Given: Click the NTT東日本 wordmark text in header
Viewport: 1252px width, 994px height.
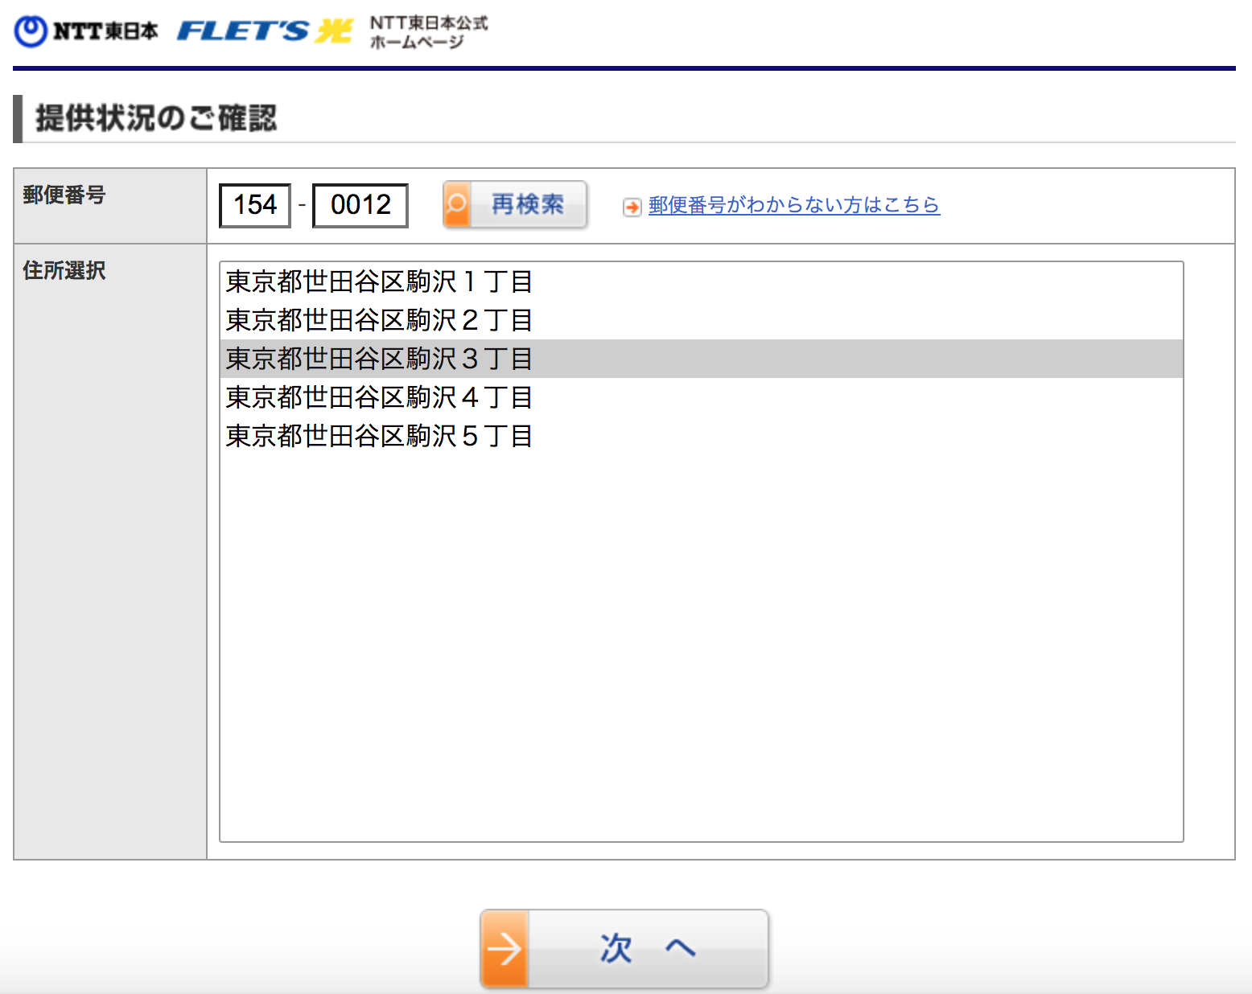Looking at the screenshot, I should pyautogui.click(x=105, y=31).
